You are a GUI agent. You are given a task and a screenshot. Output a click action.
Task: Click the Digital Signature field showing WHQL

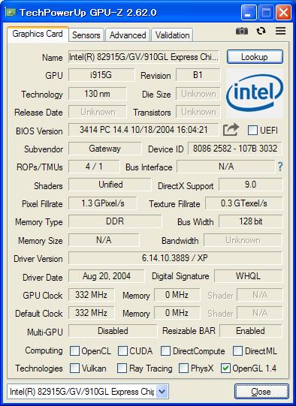(249, 276)
